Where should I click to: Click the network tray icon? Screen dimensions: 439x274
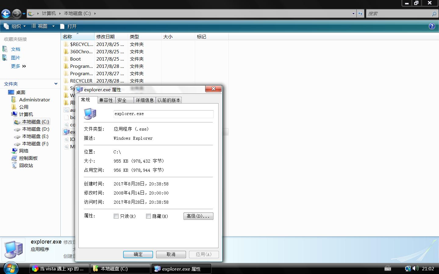[408, 269]
